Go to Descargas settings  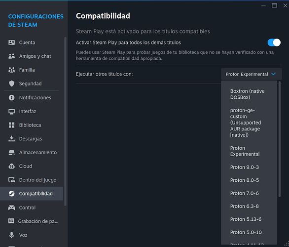pyautogui.click(x=32, y=139)
